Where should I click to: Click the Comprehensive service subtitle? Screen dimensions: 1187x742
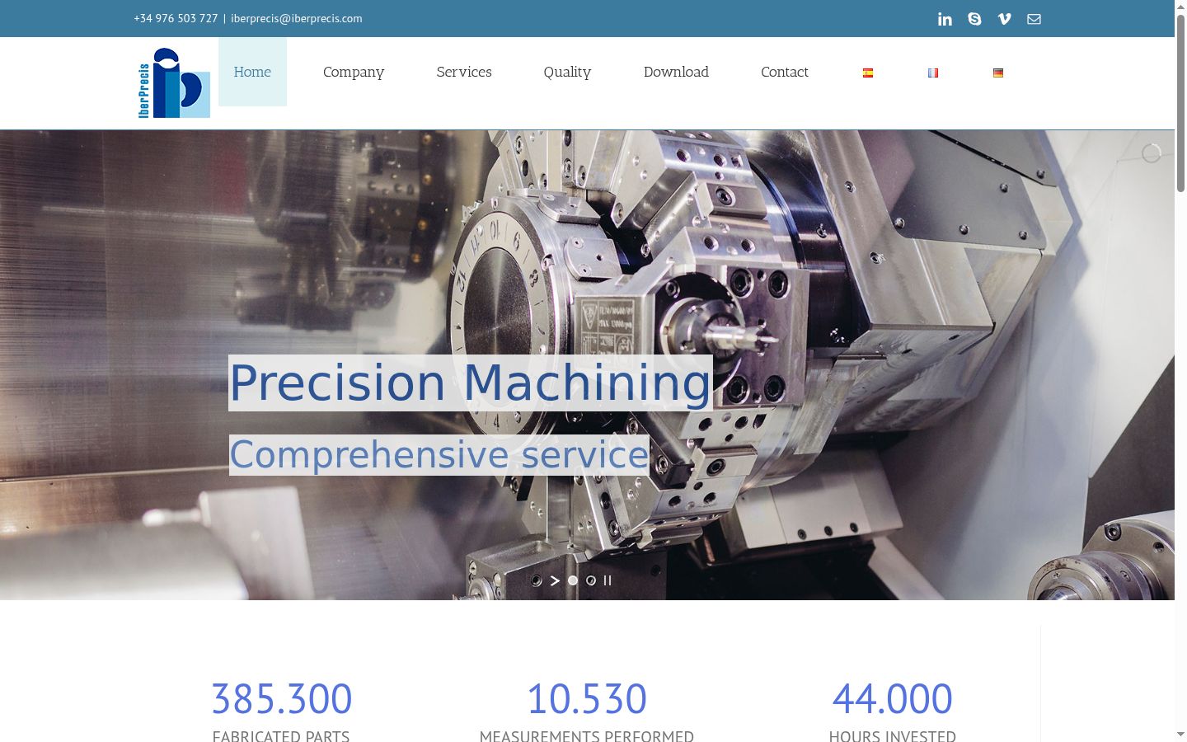(x=439, y=454)
